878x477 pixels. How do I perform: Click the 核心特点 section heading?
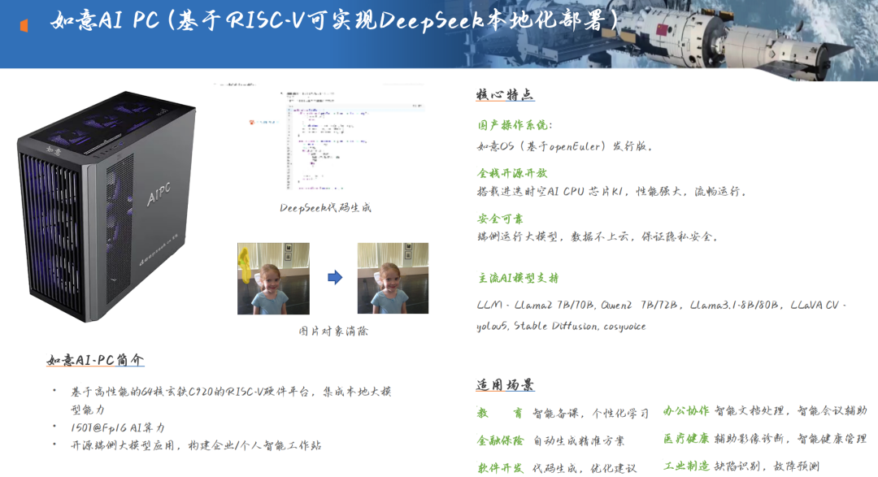coord(505,95)
